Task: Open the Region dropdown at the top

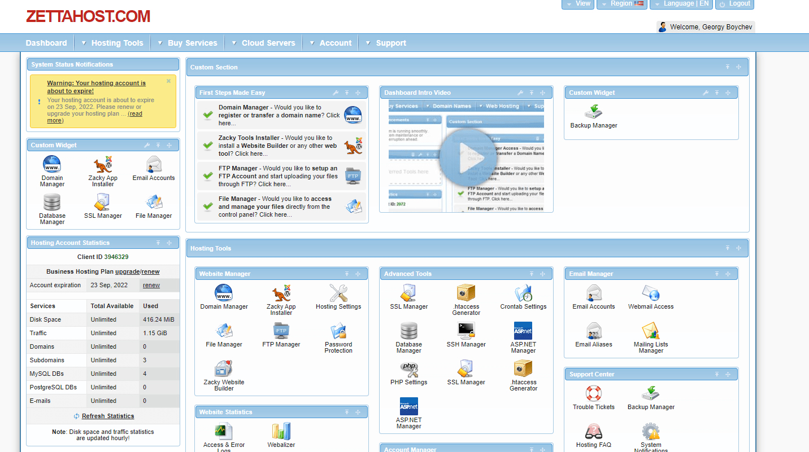Action: (x=621, y=4)
